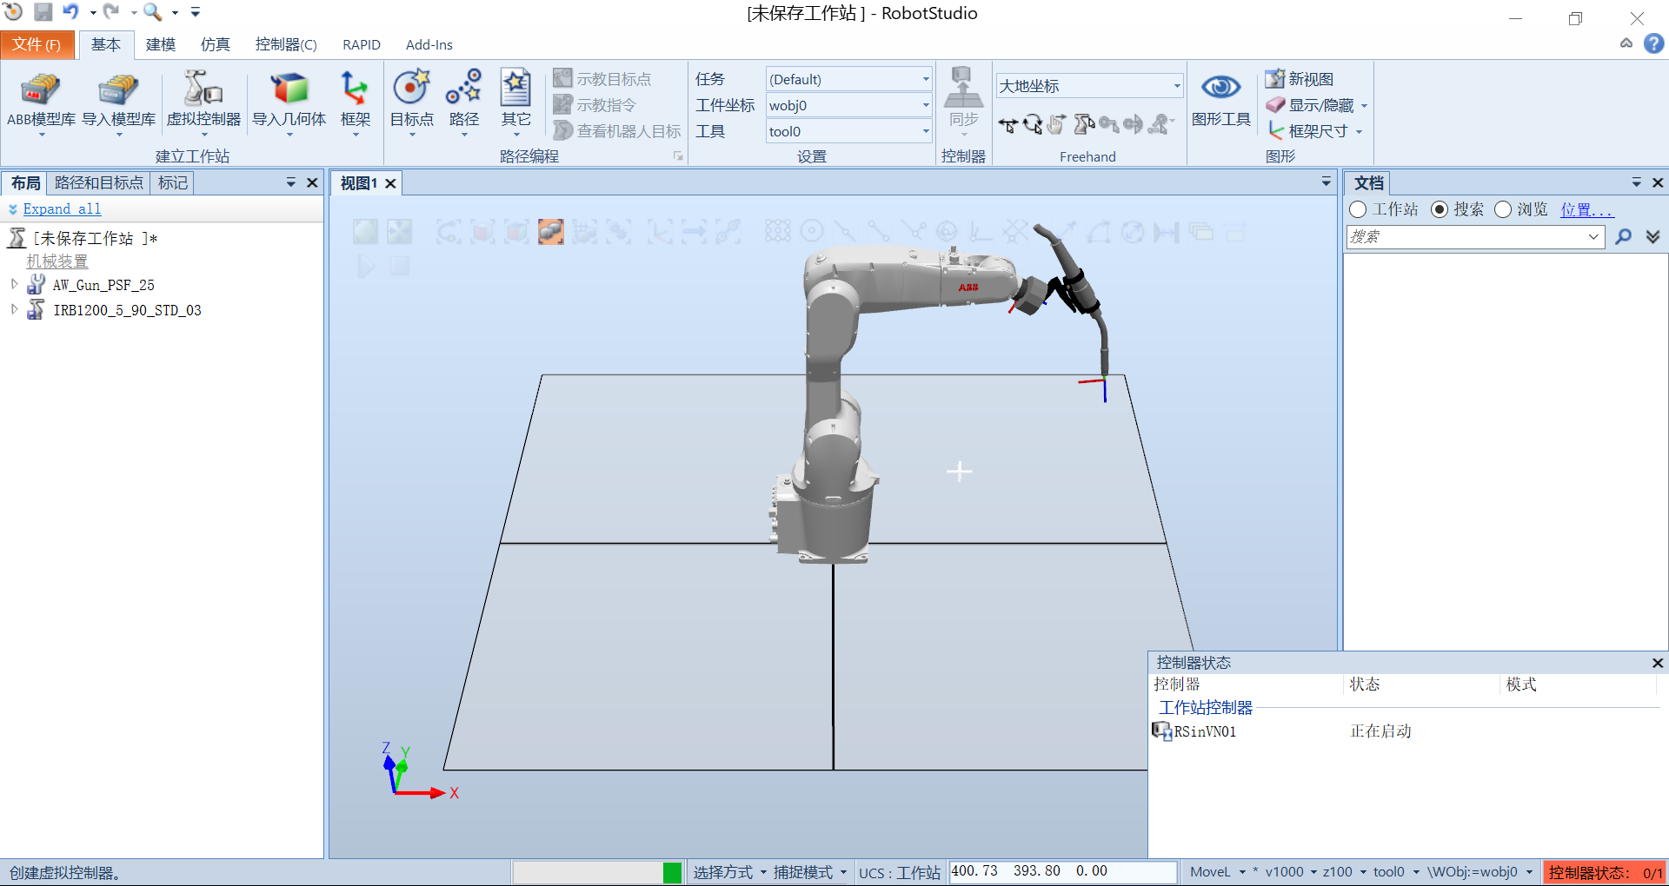Image resolution: width=1669 pixels, height=886 pixels.
Task: Click the UCS coordinates field in status bar
Action: (1063, 871)
